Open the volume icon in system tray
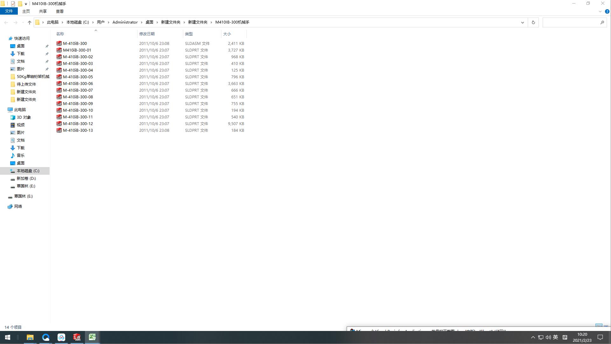Image resolution: width=611 pixels, height=344 pixels. [548, 337]
